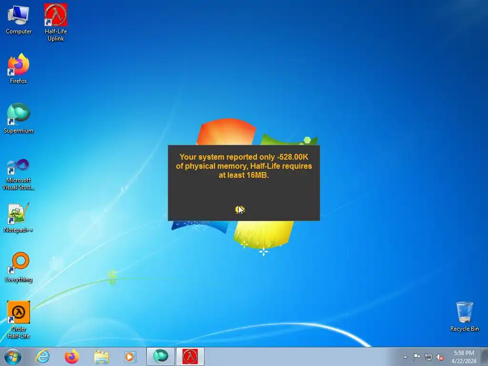Click the Show desktop button
The image size is (488, 366).
(485, 356)
